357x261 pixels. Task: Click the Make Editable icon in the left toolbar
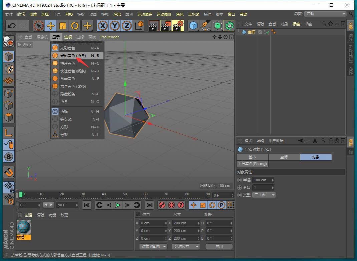point(9,42)
